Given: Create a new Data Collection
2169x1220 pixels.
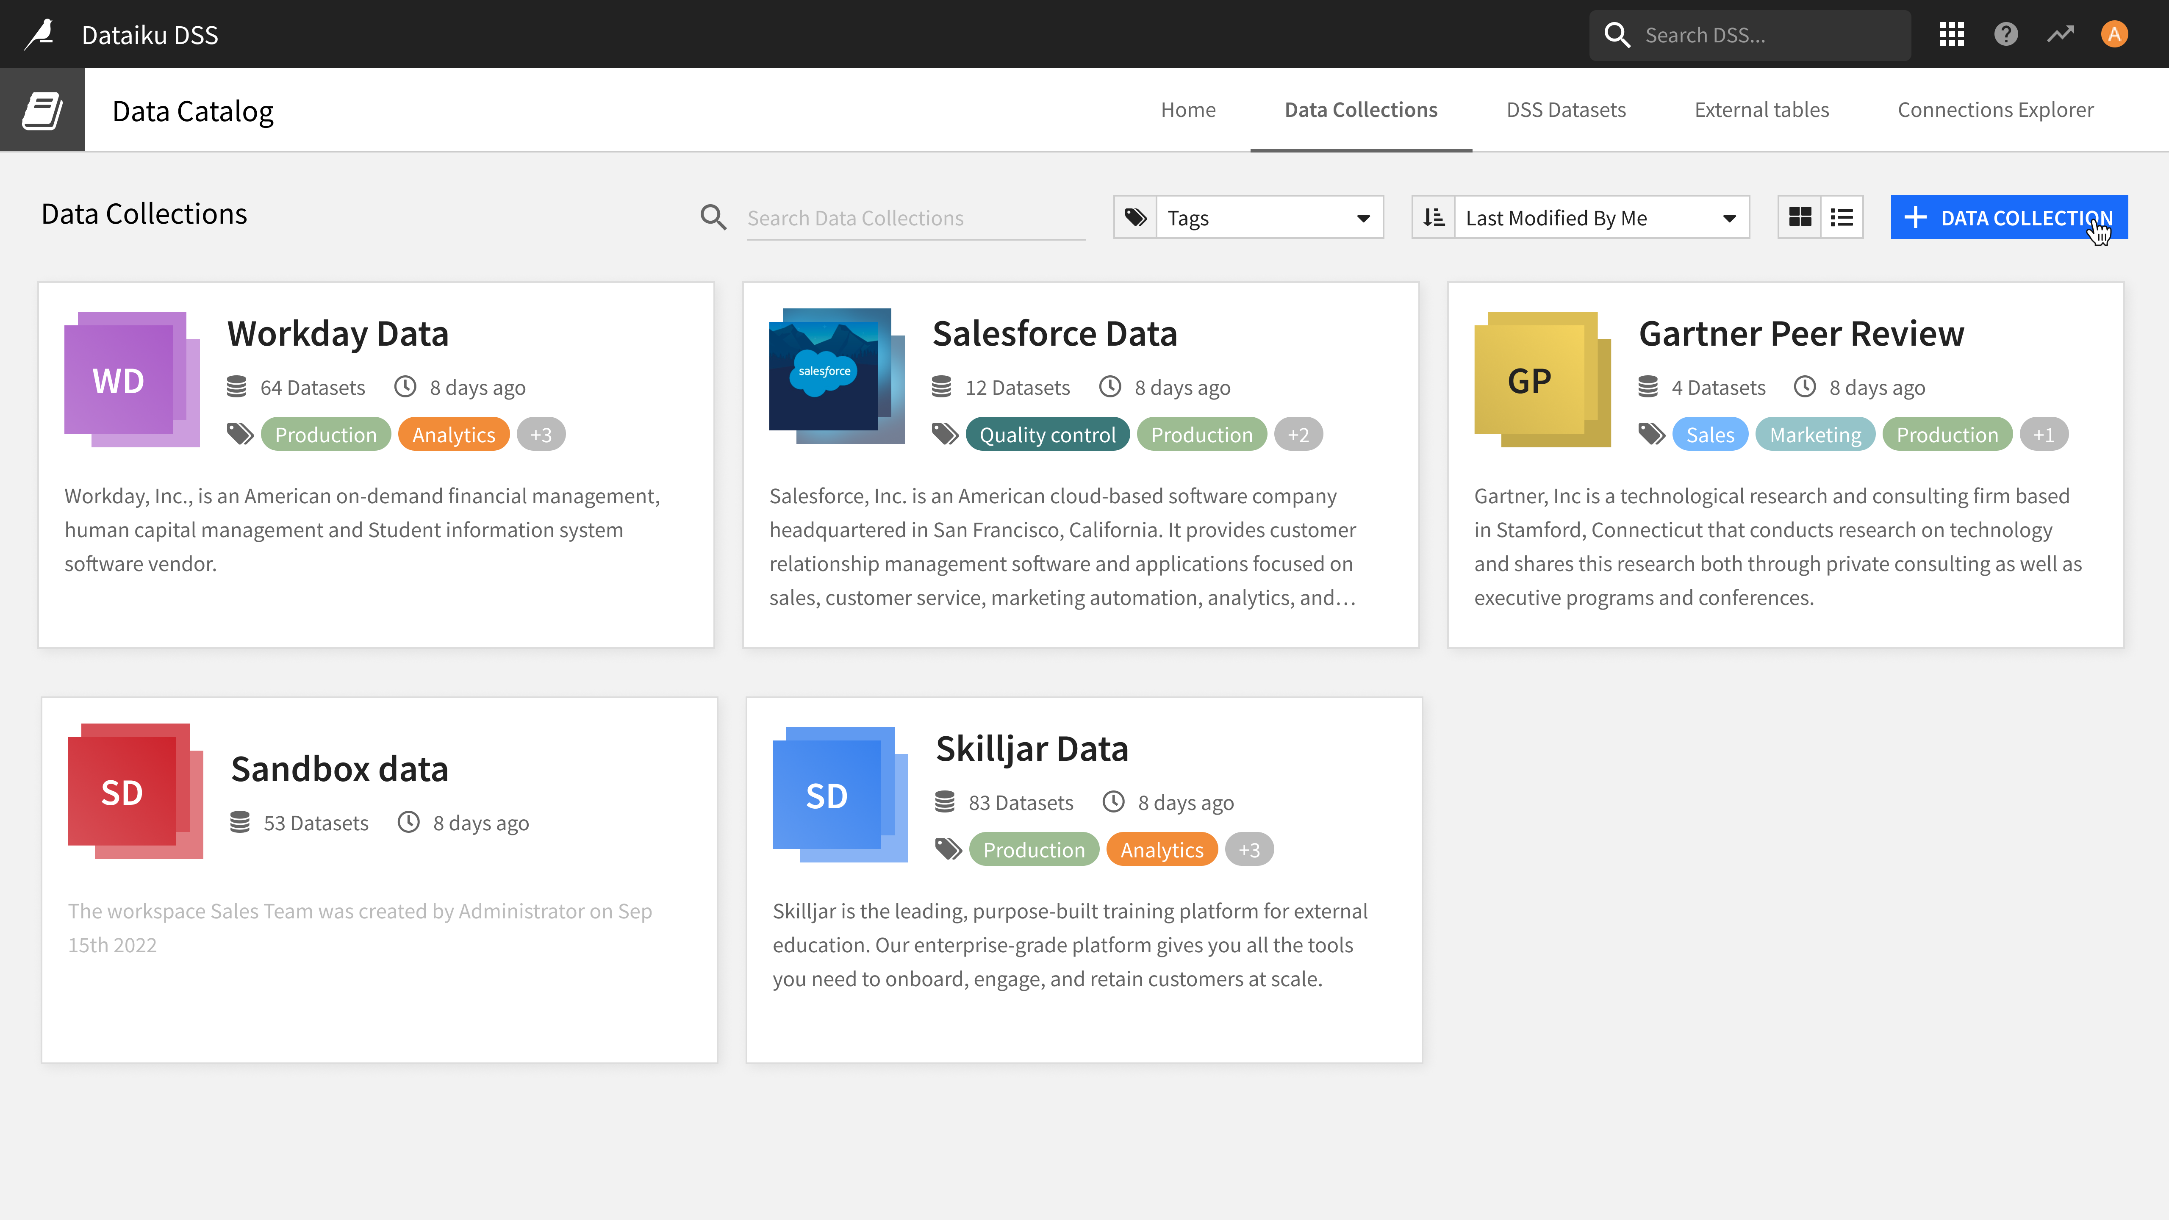Looking at the screenshot, I should [2009, 217].
